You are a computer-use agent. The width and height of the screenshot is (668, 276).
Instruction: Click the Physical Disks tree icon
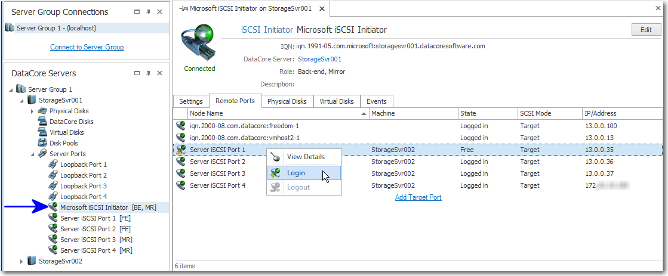42,111
